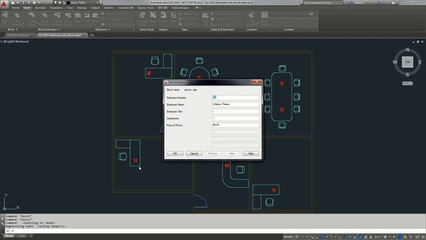Click the Manage Attributes tool icon
Viewport: 426px width, 240px height.
coord(58,15)
